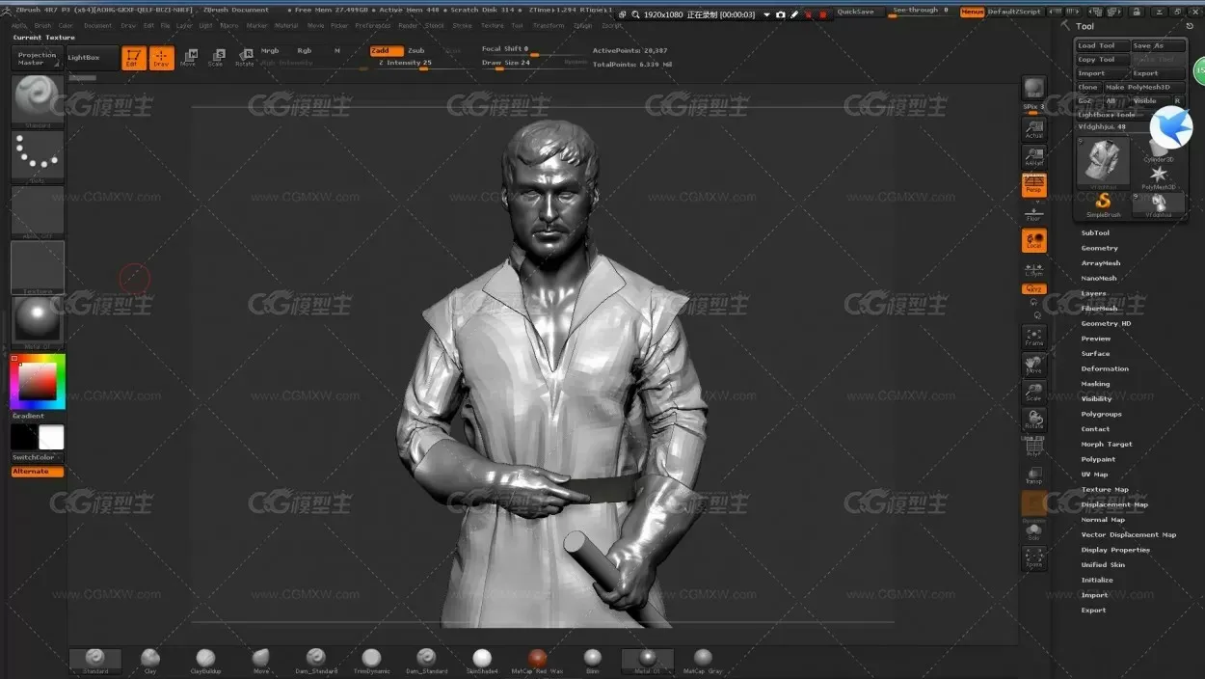Enable Zsub sculpt mode
This screenshot has width=1205, height=679.
point(416,50)
